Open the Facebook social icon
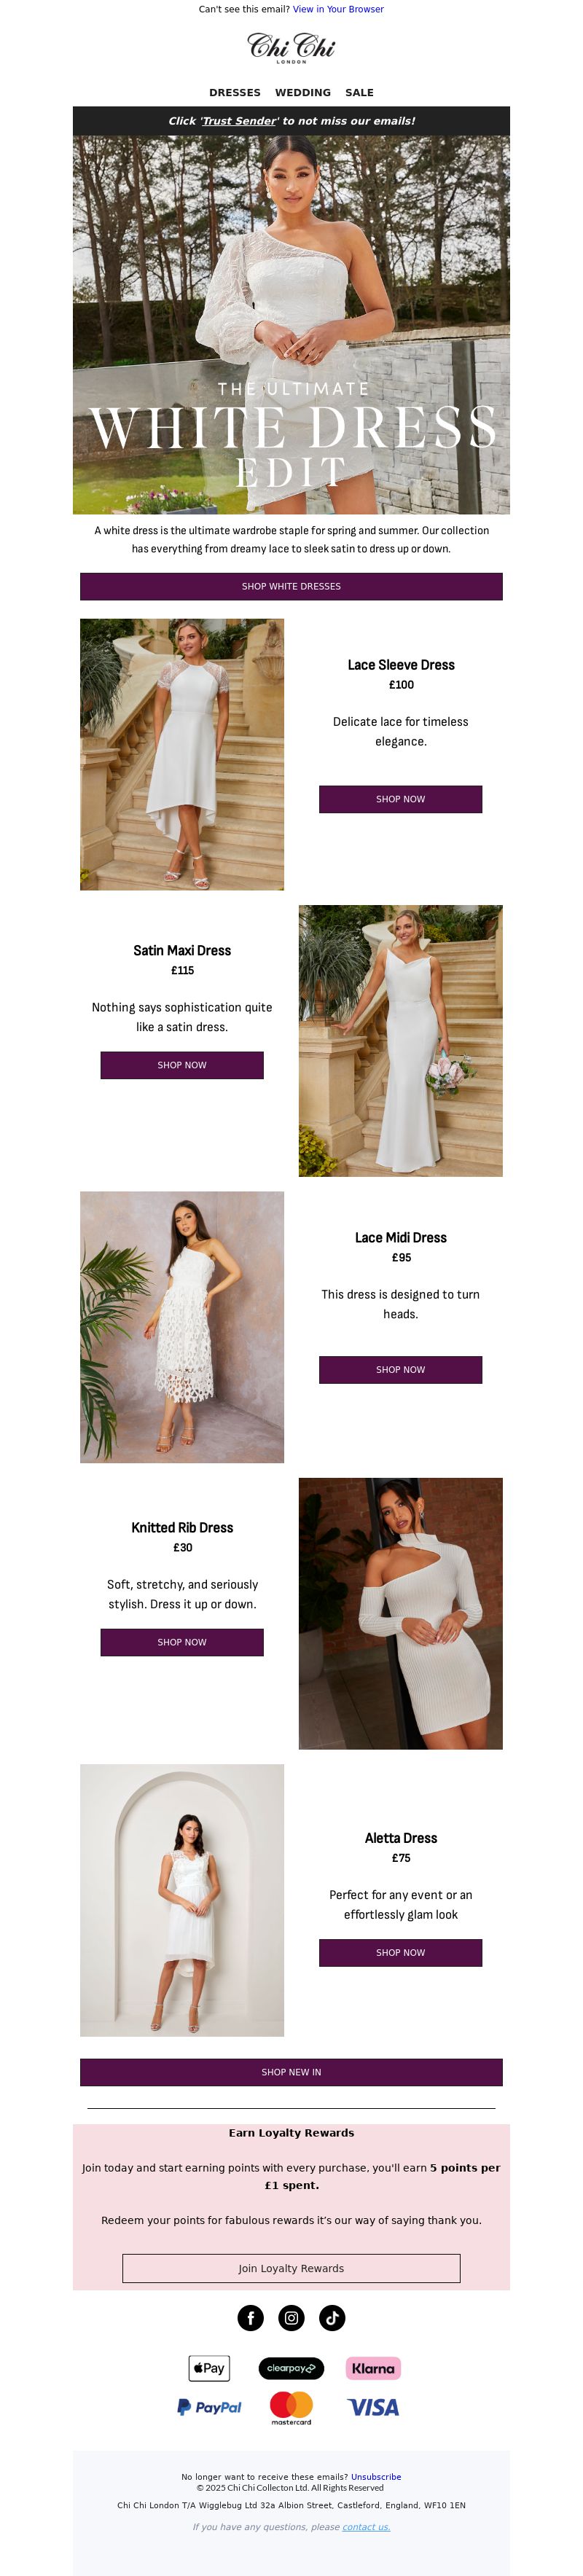583x2576 pixels. tap(250, 2318)
